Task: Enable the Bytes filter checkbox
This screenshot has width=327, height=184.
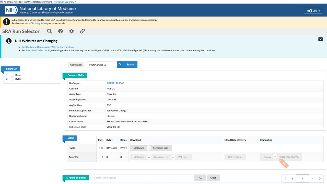Action: point(12,79)
